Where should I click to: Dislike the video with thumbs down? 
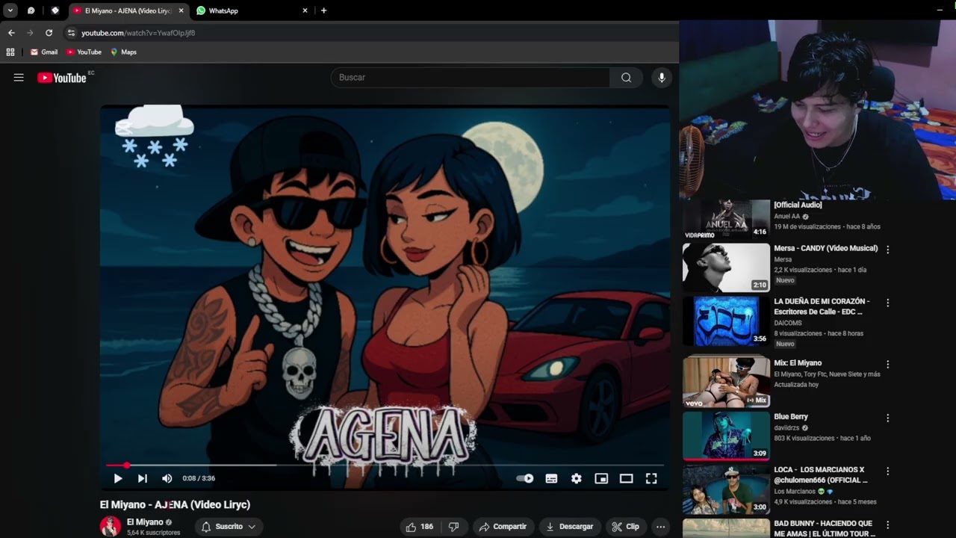pyautogui.click(x=453, y=527)
